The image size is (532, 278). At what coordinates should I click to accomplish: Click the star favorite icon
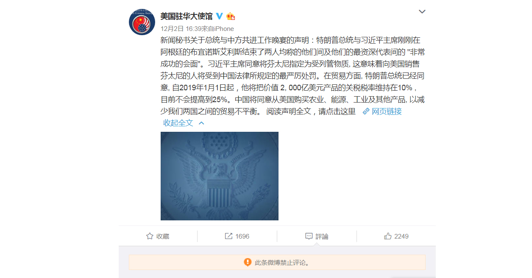coord(150,236)
